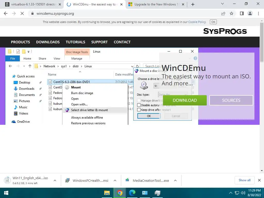Image resolution: width=264 pixels, height=198 pixels.
Task: Open the Cookie Policy link
Action: click(x=197, y=22)
